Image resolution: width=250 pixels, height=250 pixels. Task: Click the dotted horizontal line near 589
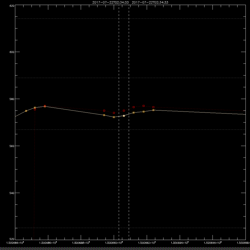tap(130, 78)
